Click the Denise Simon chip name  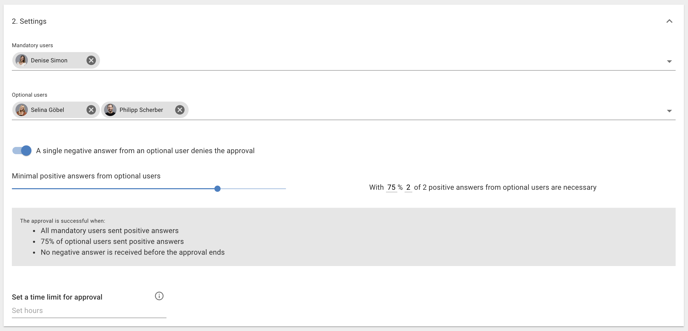click(49, 60)
